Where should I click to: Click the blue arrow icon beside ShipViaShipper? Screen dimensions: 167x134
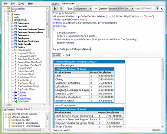16,98
